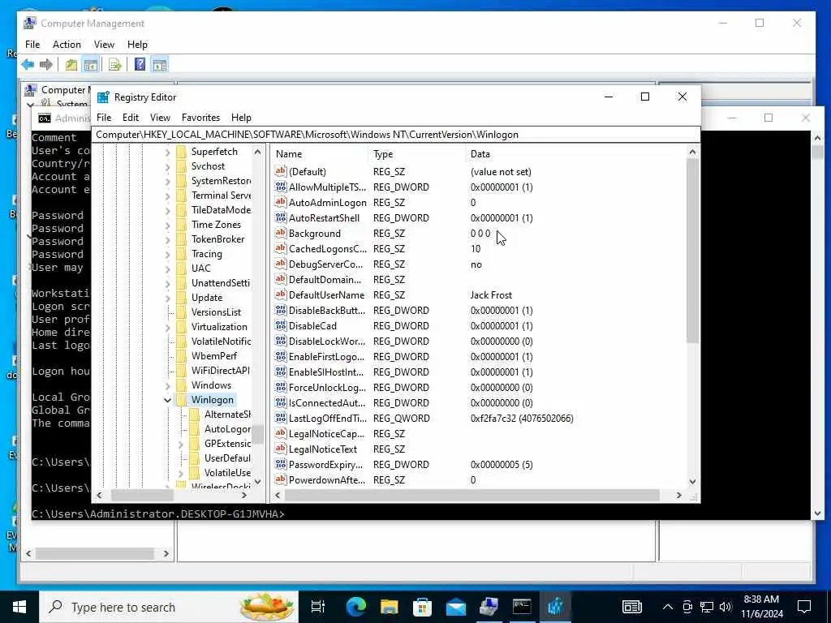Open Computer Management File menu
Screen dimensions: 831x623
point(32,45)
